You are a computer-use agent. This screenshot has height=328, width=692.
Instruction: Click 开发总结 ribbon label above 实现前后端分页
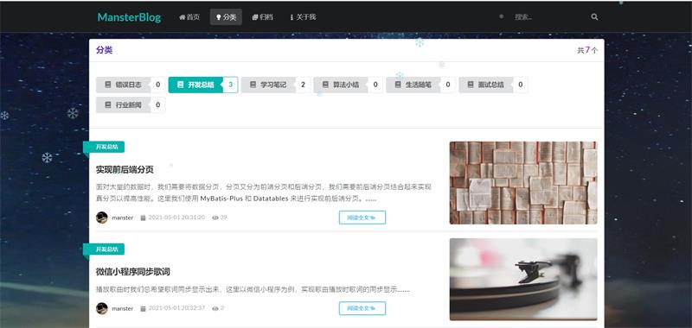(x=104, y=147)
